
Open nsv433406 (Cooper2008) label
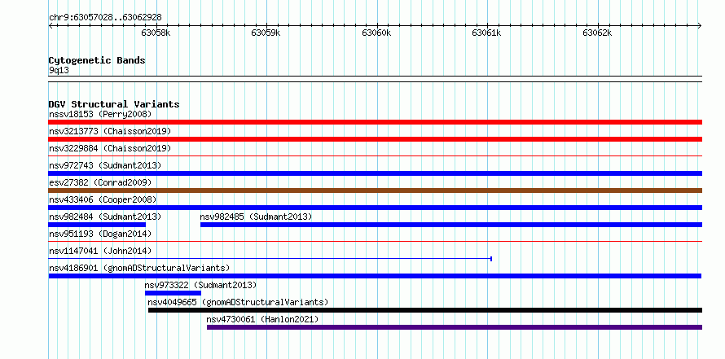(103, 199)
